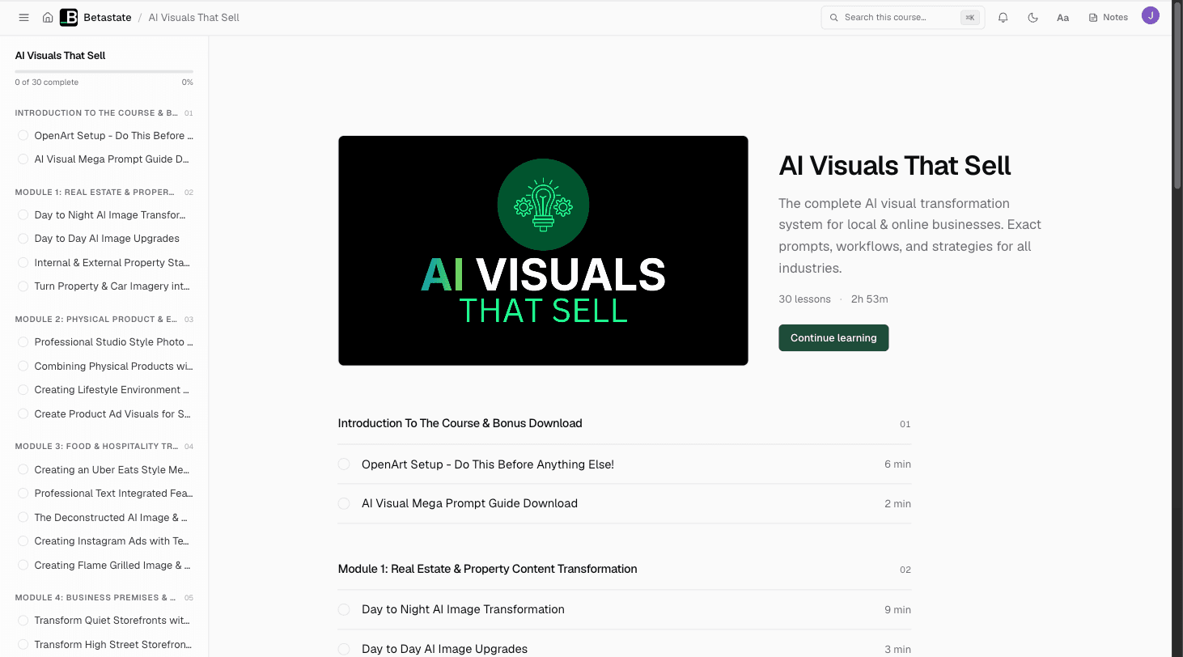Toggle sidebar Day to Night lesson circle
Image resolution: width=1183 pixels, height=657 pixels.
coord(23,215)
